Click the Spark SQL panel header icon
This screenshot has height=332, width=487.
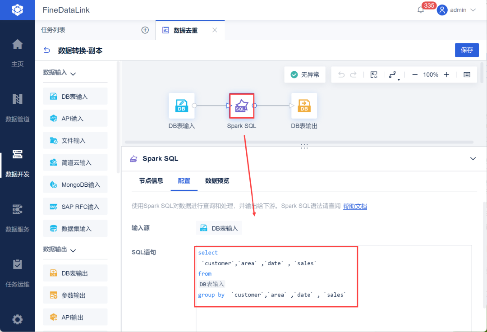133,159
